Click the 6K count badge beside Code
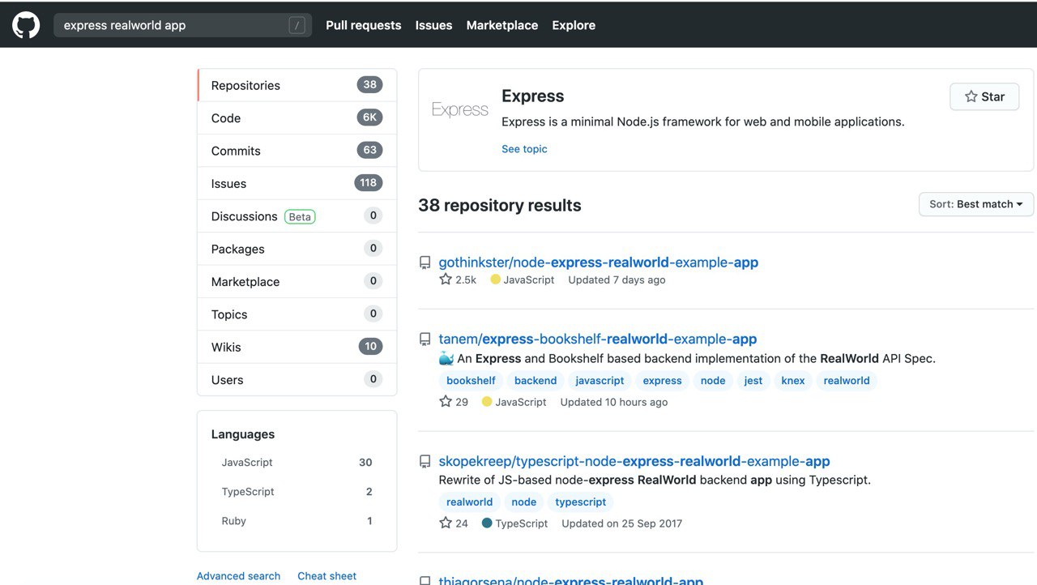The image size is (1037, 585). click(x=369, y=117)
